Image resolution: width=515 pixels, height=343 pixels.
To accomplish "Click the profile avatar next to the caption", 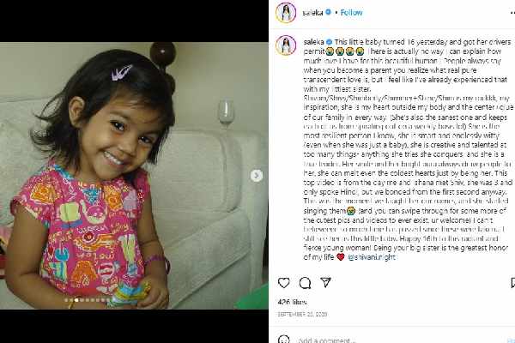I will click(286, 45).
